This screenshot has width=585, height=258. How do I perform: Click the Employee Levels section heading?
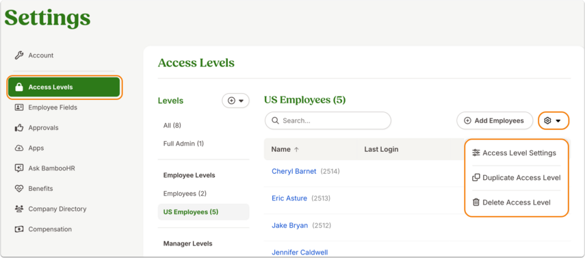(x=189, y=175)
